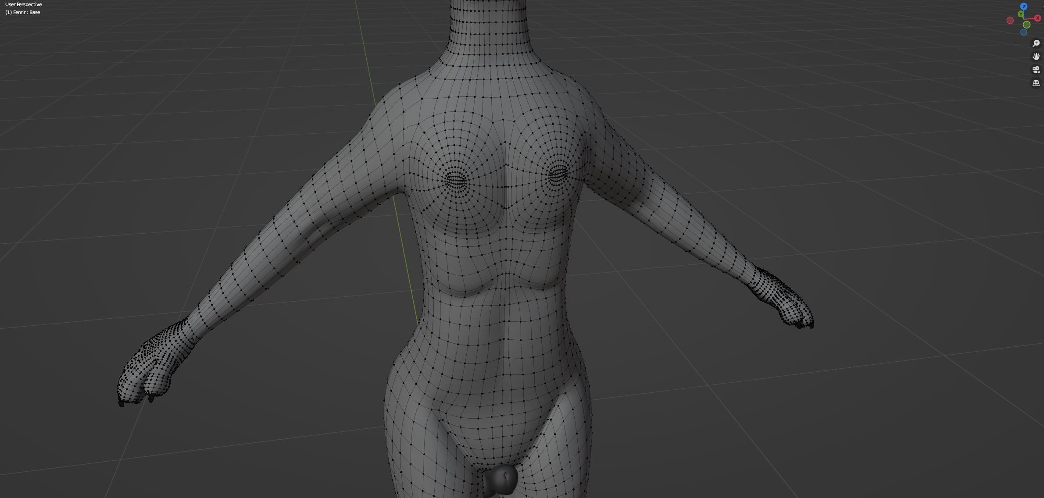
Task: Click blue Z axis on navigation gizmo
Action: [1024, 7]
